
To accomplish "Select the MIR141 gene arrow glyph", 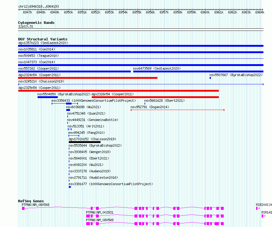I will [x=263, y=216].
